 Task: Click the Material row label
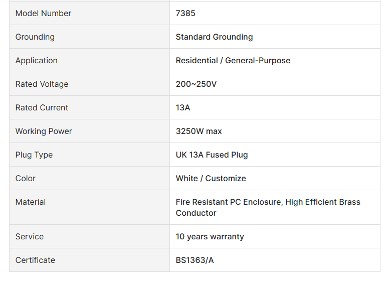tap(31, 202)
